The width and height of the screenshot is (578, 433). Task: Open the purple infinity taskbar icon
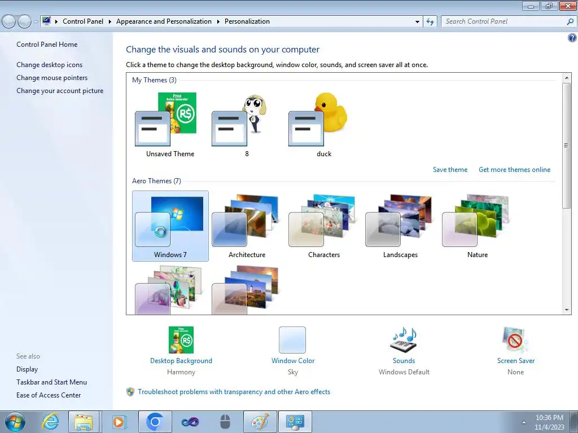[190, 422]
